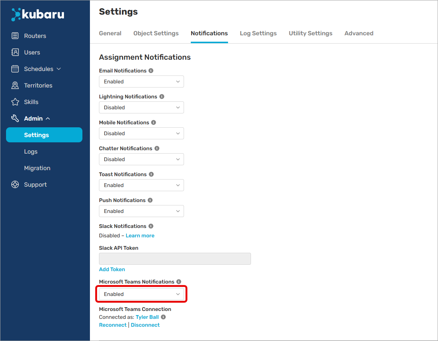Switch to the Object Settings tab

[x=156, y=33]
